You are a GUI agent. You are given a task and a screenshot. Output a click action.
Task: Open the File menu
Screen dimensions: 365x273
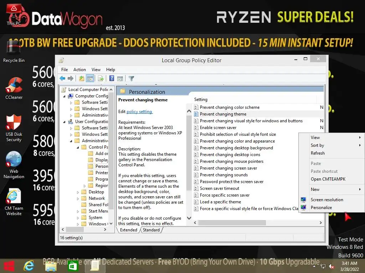[65, 70]
